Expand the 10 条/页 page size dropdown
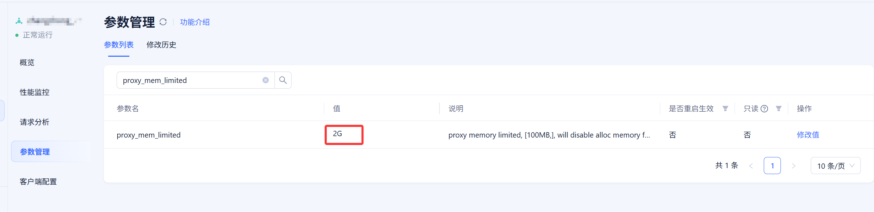The width and height of the screenshot is (874, 212). pyautogui.click(x=836, y=166)
